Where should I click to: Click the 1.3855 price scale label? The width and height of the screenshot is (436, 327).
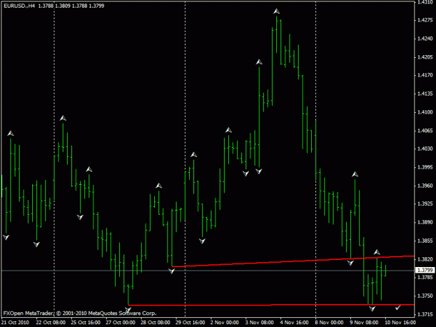click(425, 241)
